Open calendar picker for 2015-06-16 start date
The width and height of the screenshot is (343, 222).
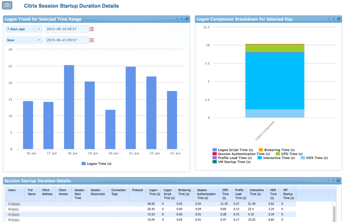[91, 29]
